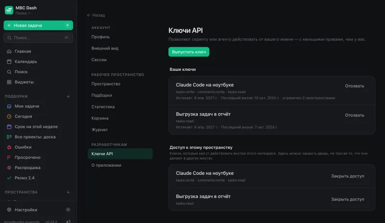This screenshot has height=223, width=385.
Task: Click the logout icon at sidebar bottom
Action: 68,222
